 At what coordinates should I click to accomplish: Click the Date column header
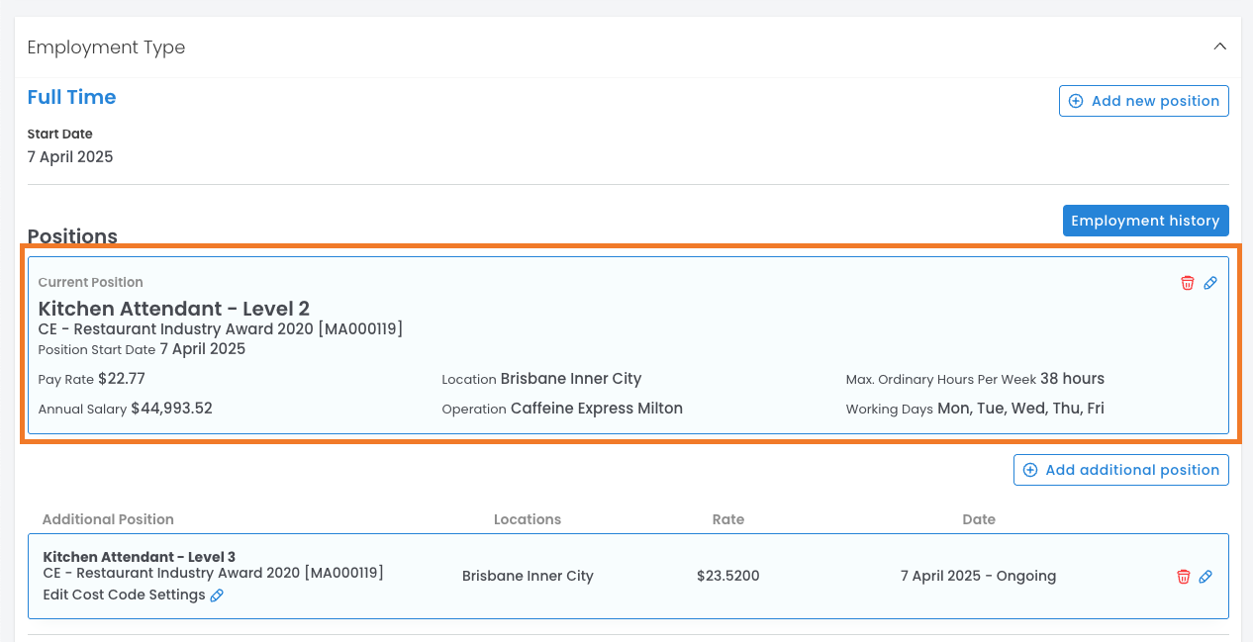pyautogui.click(x=978, y=519)
